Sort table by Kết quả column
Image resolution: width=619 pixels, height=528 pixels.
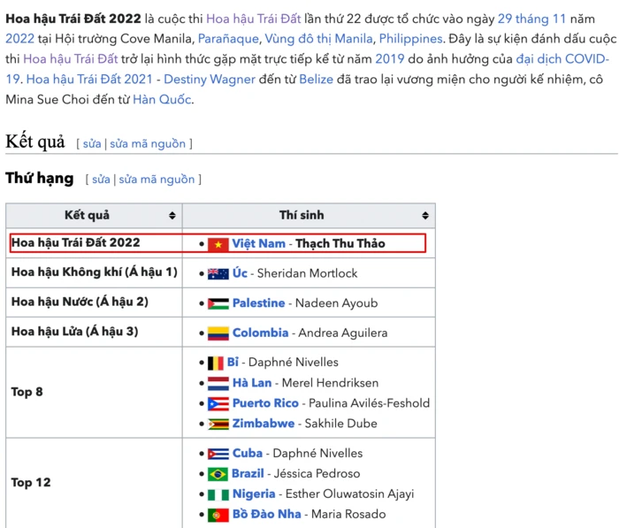tap(172, 216)
